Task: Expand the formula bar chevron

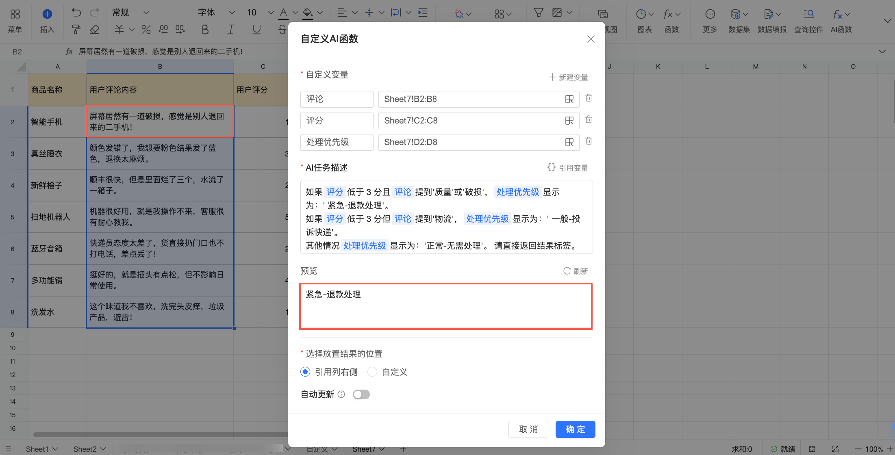Action: (882, 52)
